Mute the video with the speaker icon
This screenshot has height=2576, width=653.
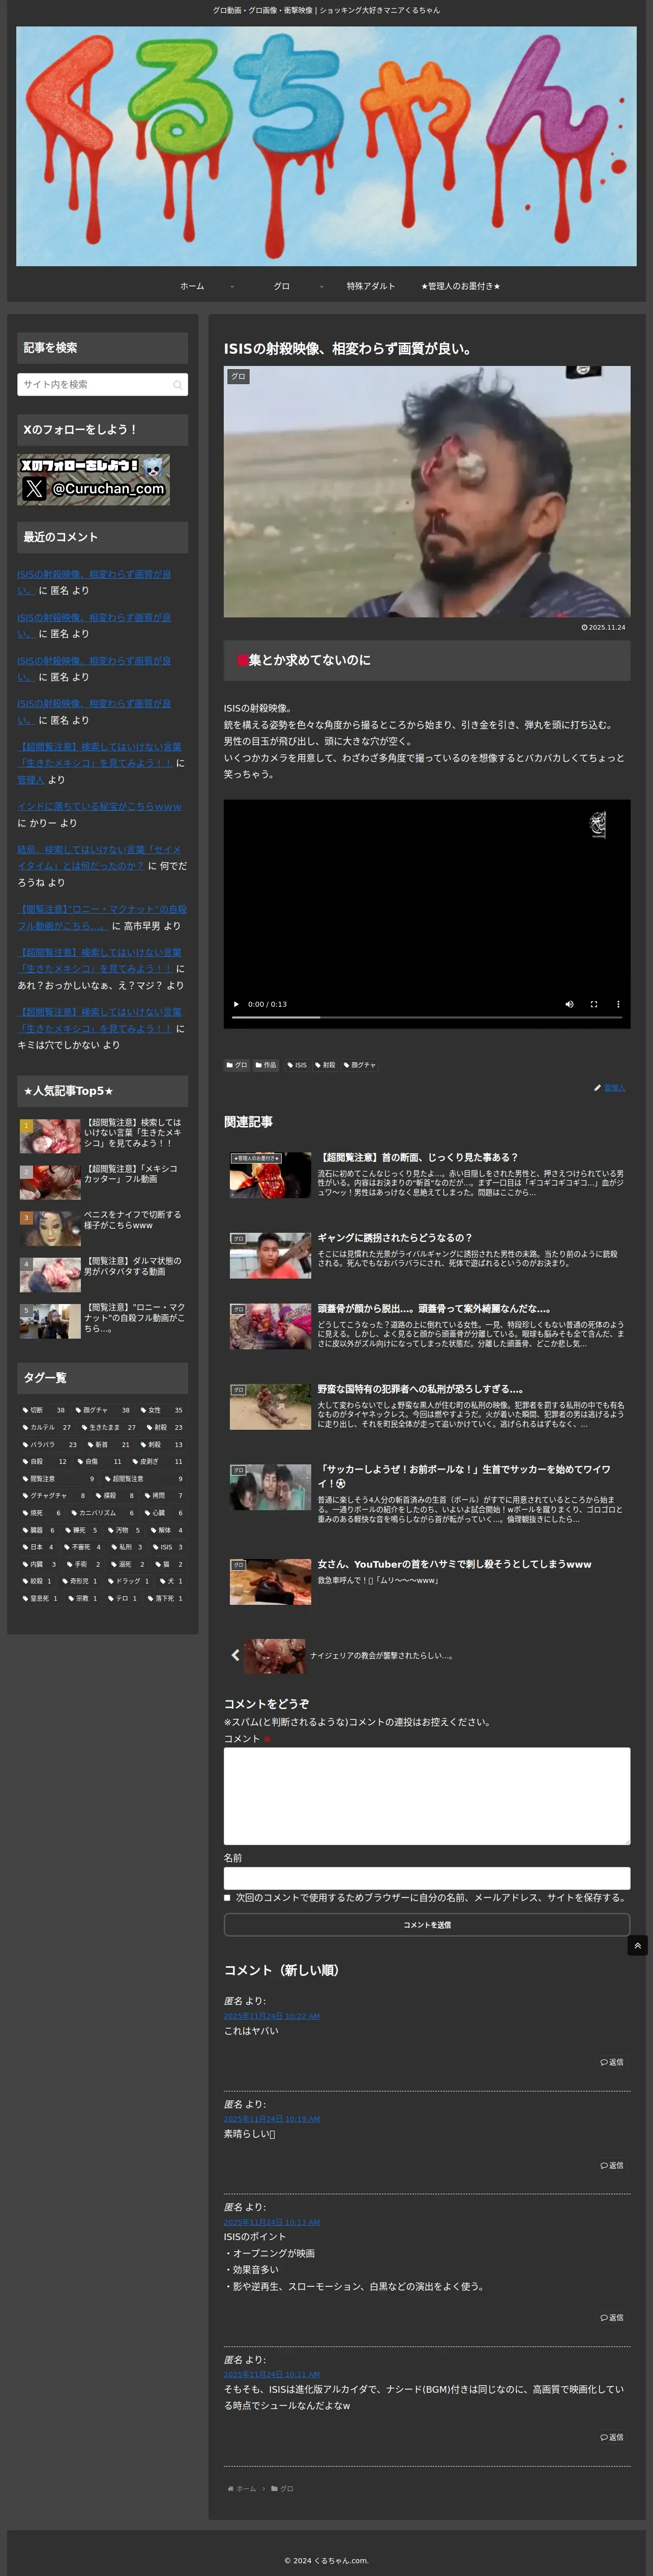point(569,1004)
